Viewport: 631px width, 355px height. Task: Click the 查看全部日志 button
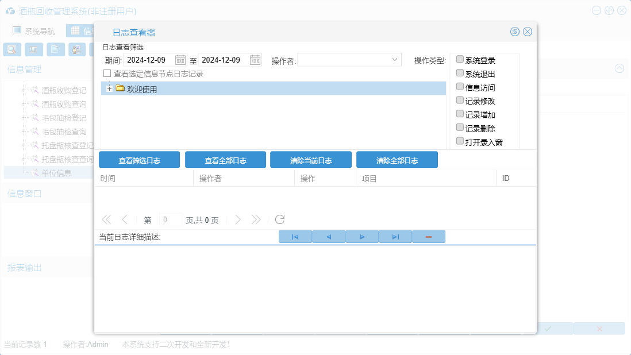225,160
